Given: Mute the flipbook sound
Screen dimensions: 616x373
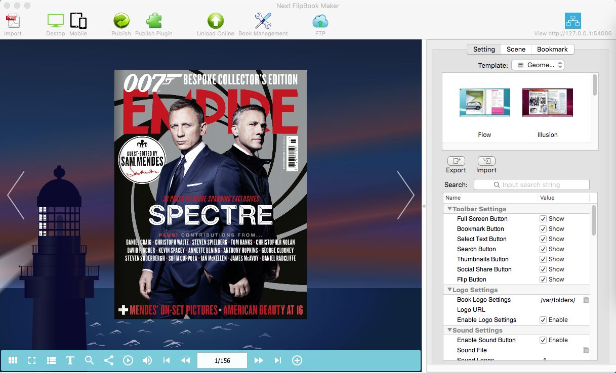Looking at the screenshot, I should pyautogui.click(x=147, y=360).
